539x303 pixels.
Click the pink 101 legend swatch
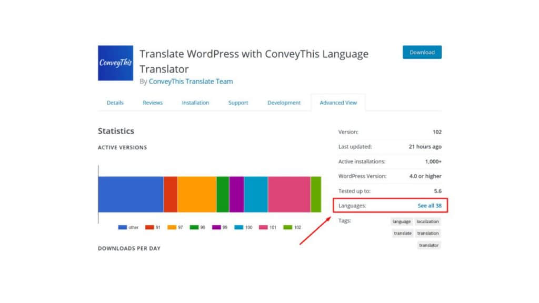263,227
